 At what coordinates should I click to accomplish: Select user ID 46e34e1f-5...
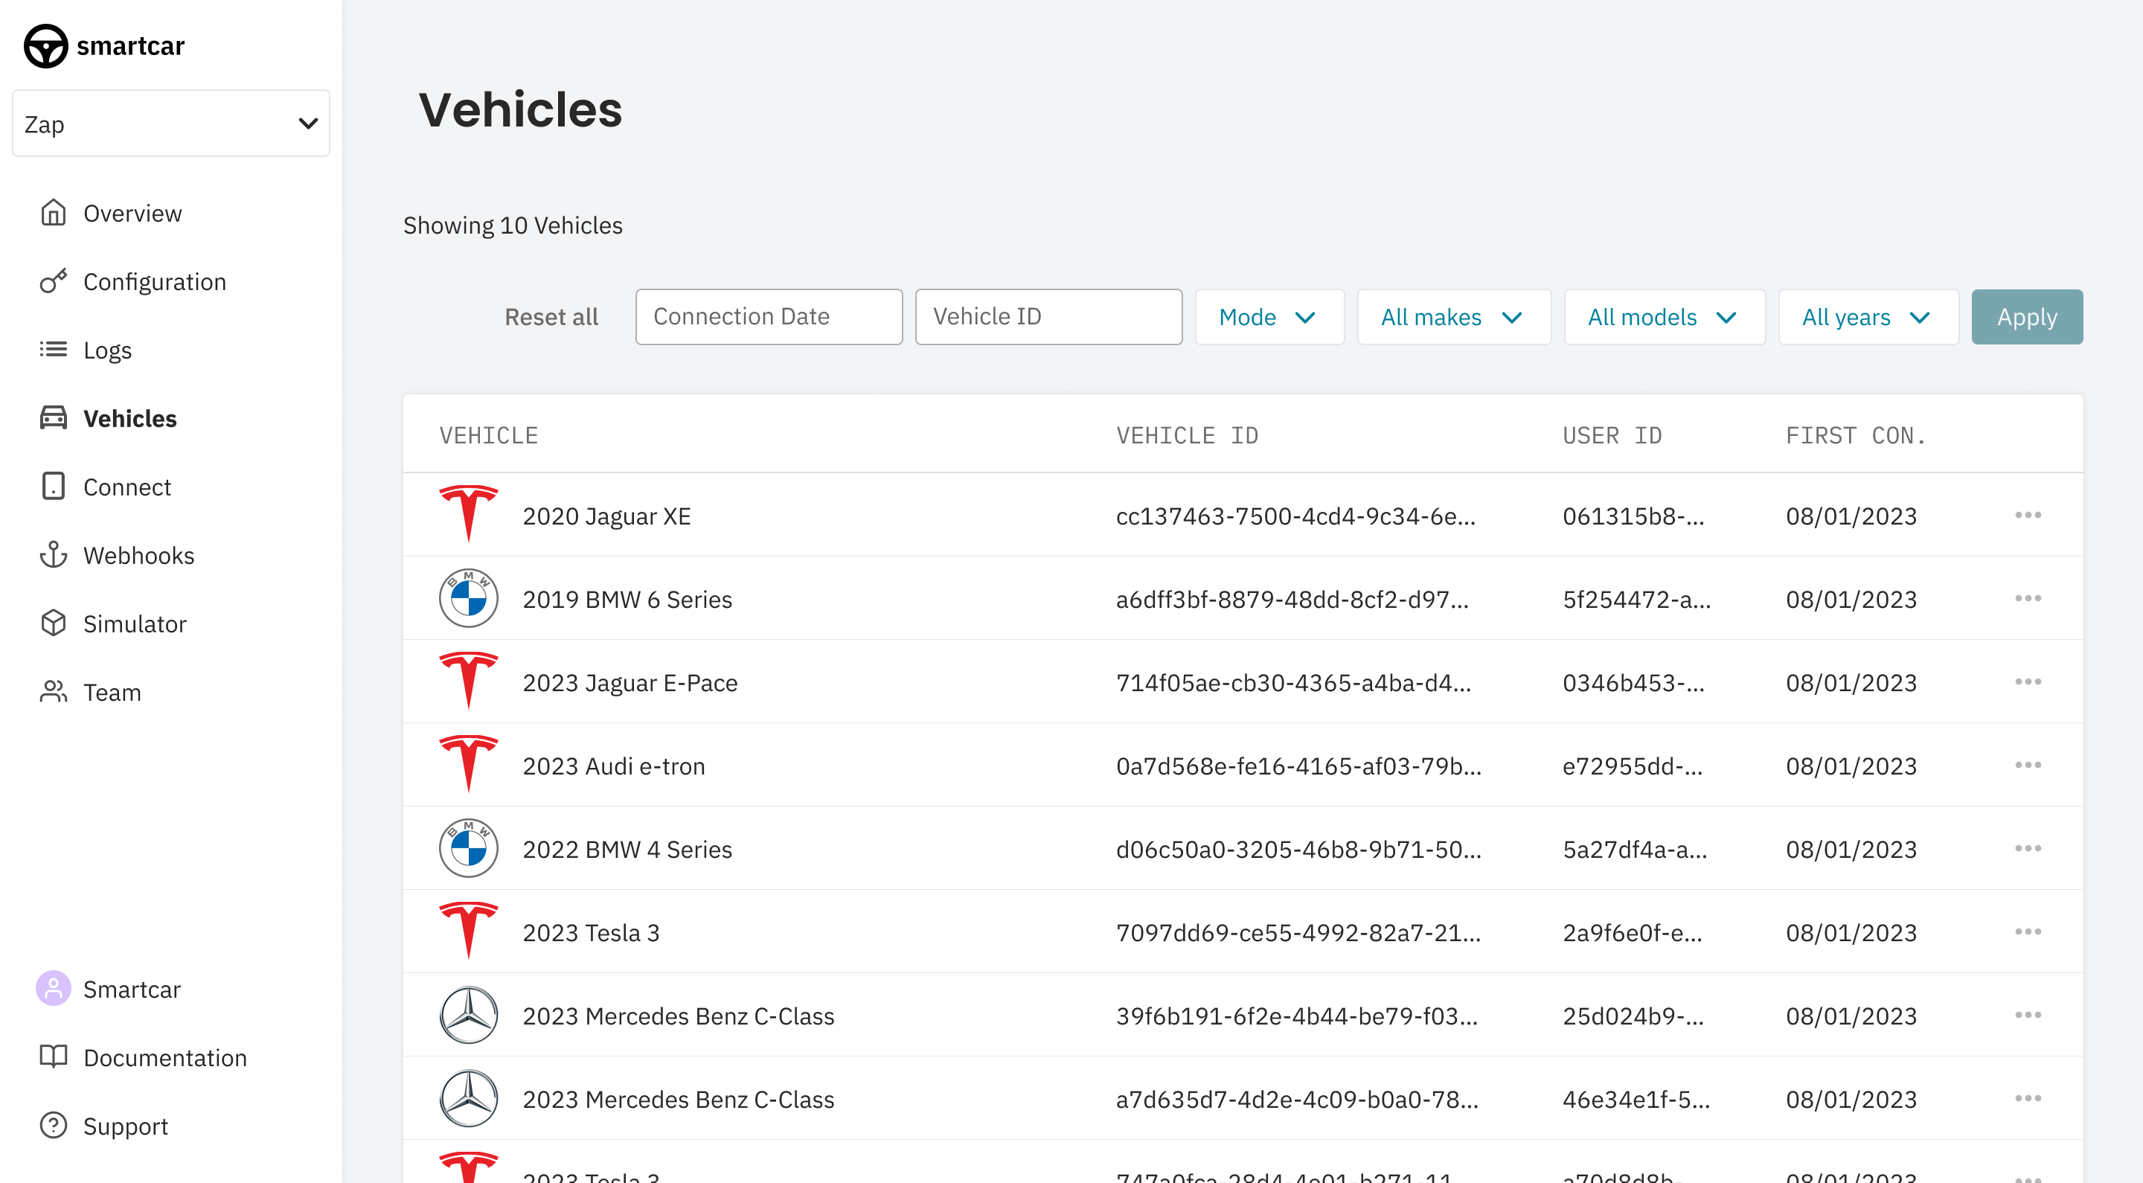(1636, 1099)
